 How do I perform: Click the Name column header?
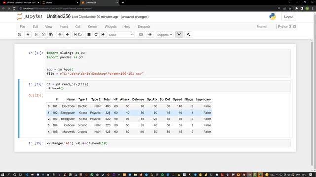point(70,99)
